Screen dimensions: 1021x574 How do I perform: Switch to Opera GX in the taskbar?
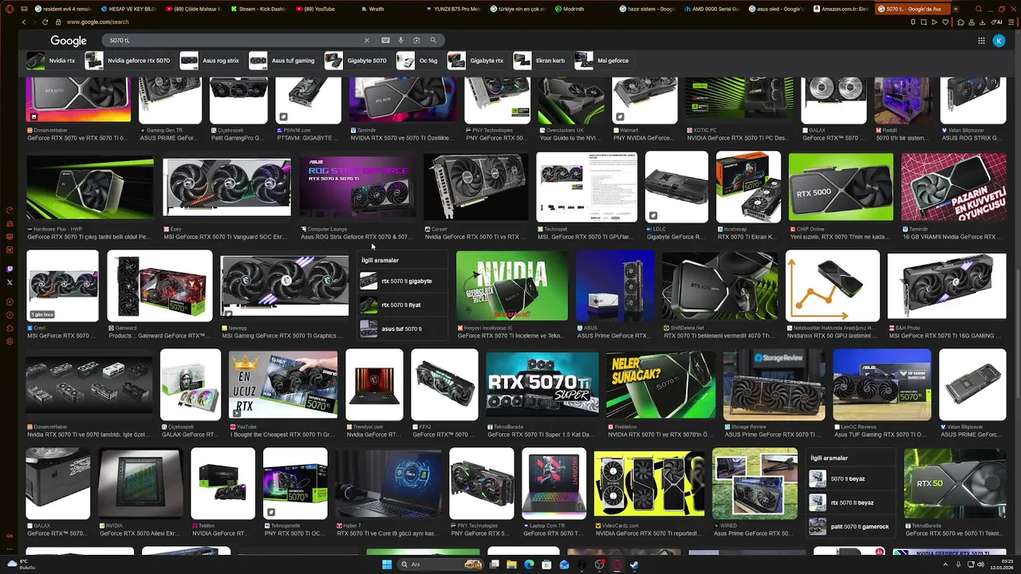pos(617,564)
